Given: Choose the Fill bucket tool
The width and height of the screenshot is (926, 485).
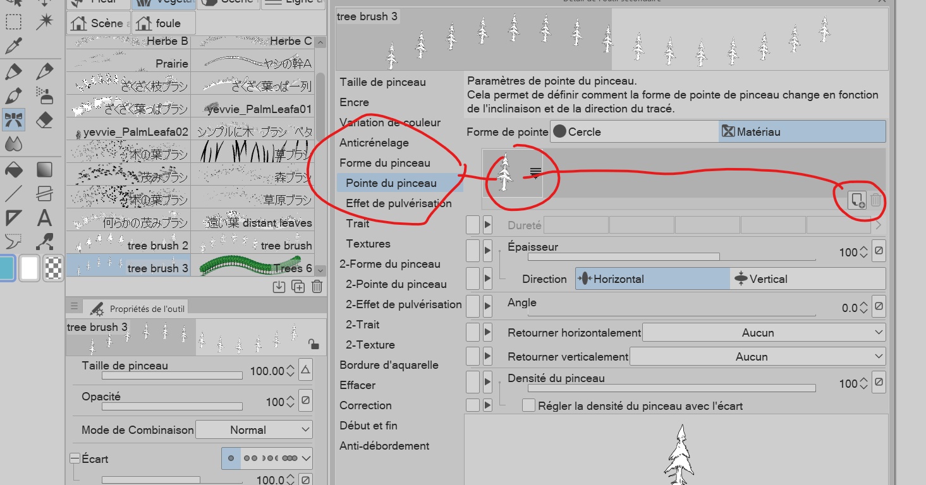Looking at the screenshot, I should (13, 169).
